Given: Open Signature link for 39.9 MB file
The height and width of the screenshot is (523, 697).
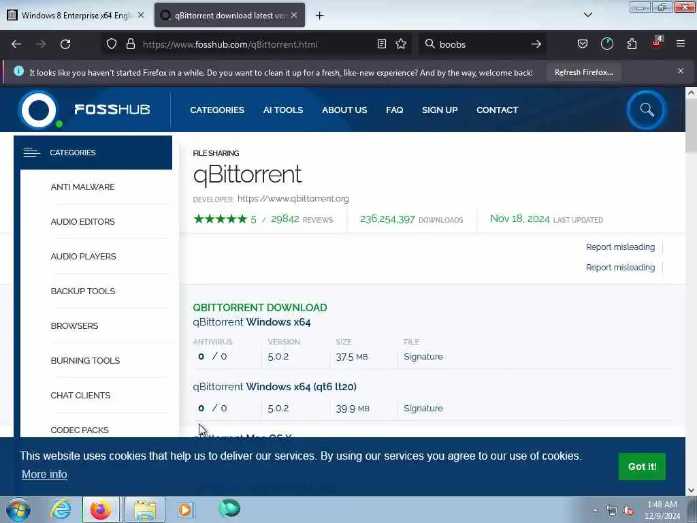Looking at the screenshot, I should (x=423, y=409).
